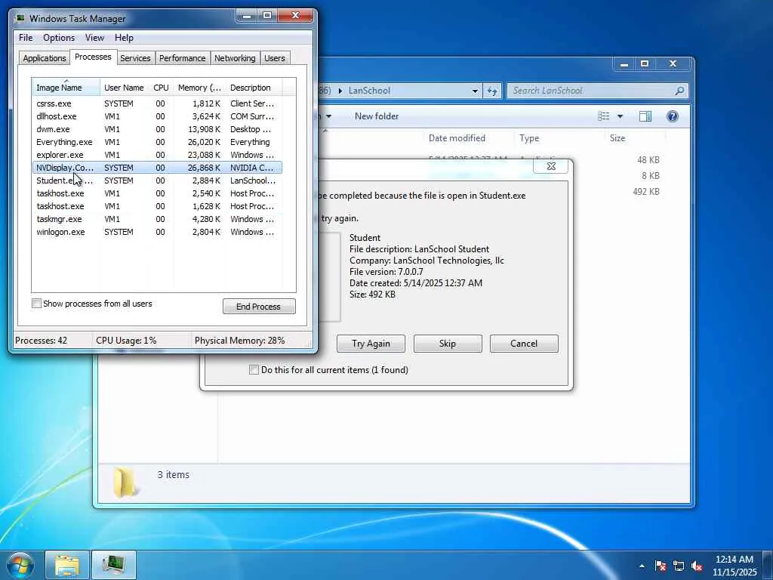Toggle the Explorer preview pane icon
The width and height of the screenshot is (773, 580).
coord(645,116)
